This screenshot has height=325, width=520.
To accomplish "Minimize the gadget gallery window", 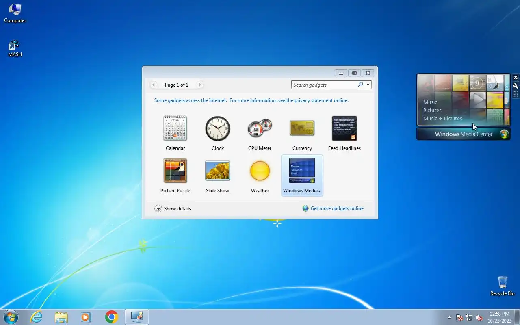I will click(341, 73).
